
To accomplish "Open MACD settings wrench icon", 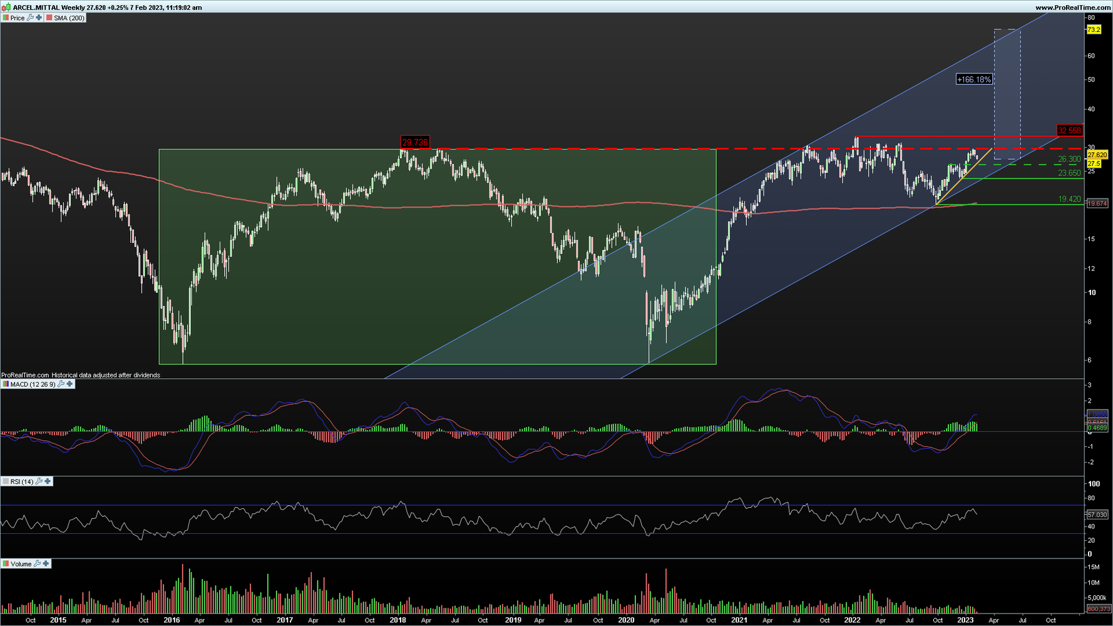I will (x=61, y=384).
